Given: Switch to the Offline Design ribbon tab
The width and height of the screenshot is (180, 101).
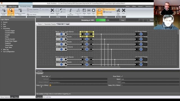Looking at the screenshot, I should [12, 6].
